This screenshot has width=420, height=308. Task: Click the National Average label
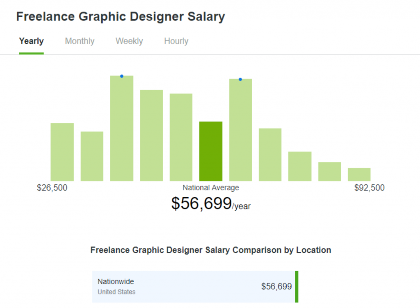[210, 188]
